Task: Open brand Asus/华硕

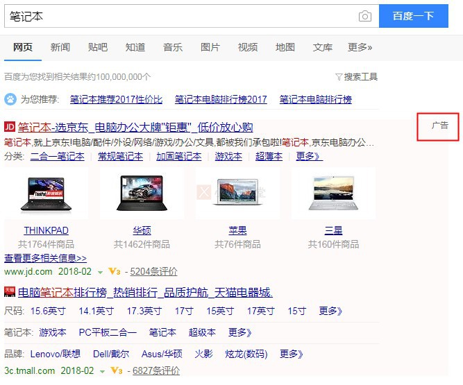Action: [x=162, y=354]
